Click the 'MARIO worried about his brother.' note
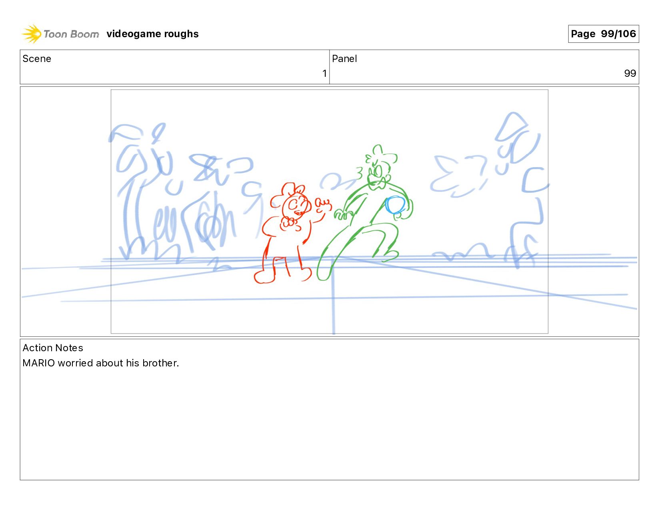 (x=100, y=363)
